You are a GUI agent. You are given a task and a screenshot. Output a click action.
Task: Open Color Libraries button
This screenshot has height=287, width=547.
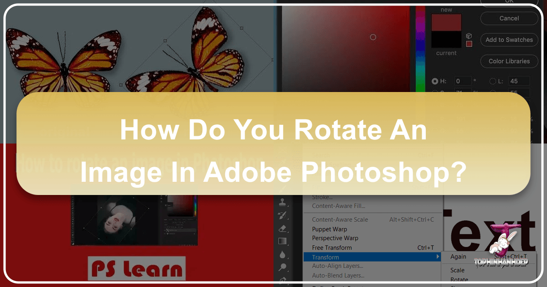pyautogui.click(x=509, y=61)
